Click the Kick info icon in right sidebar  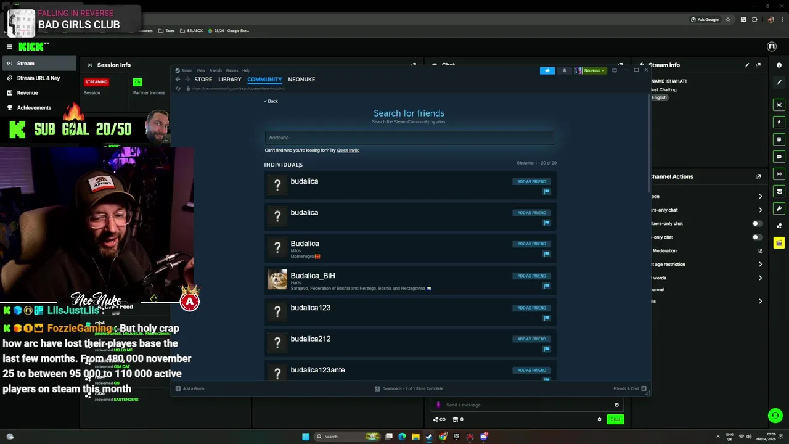pos(779,65)
